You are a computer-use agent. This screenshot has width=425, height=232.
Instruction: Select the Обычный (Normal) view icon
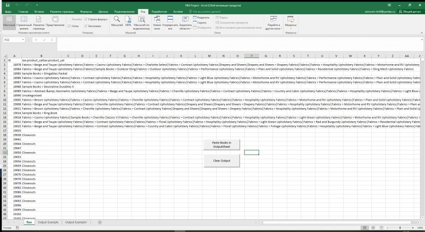(9, 22)
